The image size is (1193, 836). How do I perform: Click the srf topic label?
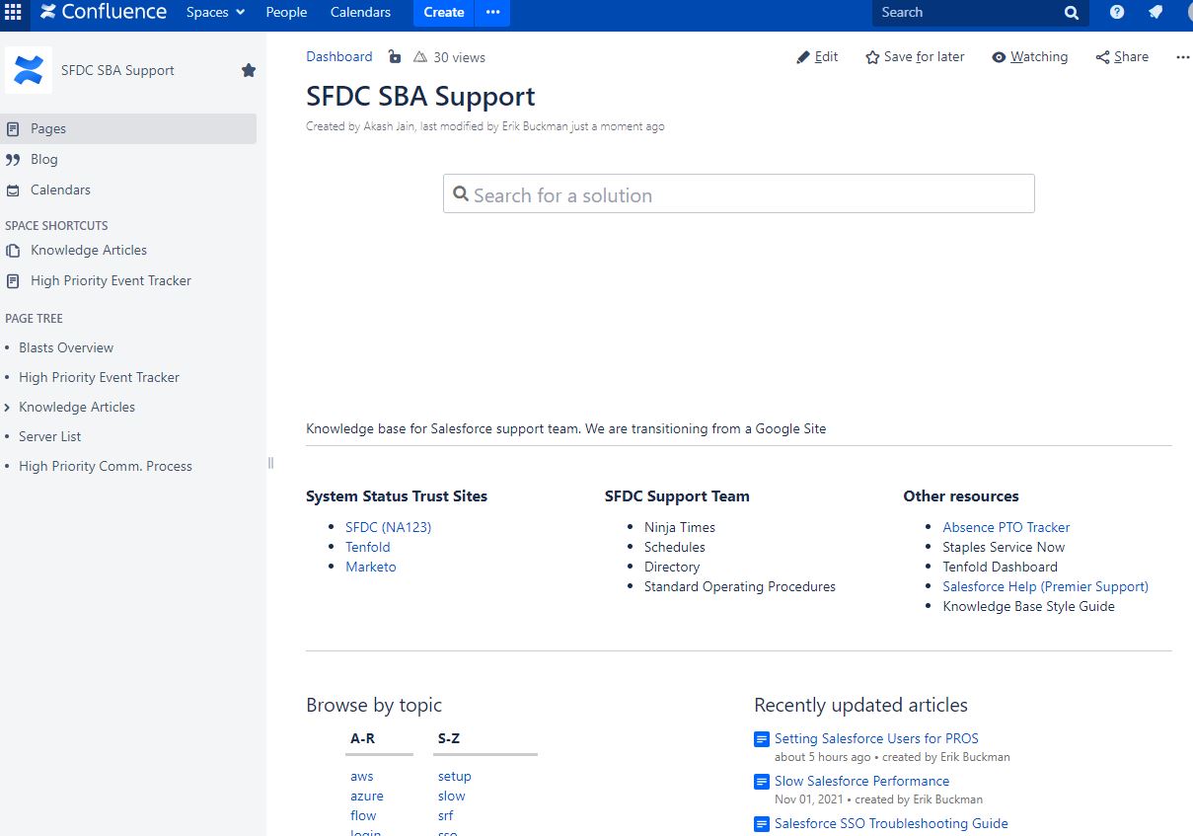(x=446, y=815)
